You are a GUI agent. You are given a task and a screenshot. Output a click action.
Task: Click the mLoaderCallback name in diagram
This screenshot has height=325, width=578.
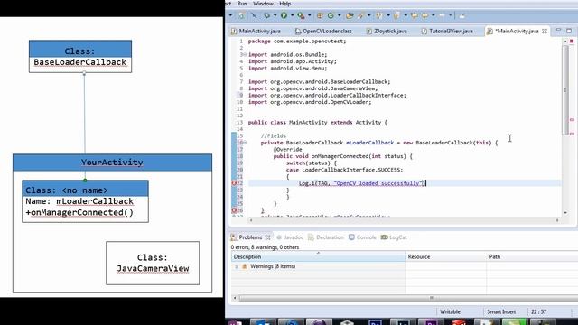pyautogui.click(x=95, y=201)
